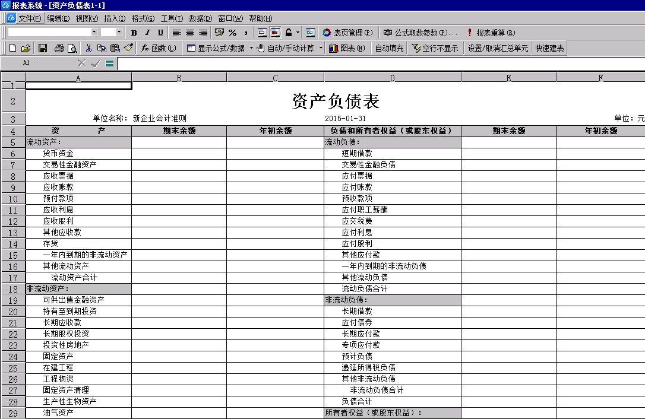Open print preview

coord(72,48)
